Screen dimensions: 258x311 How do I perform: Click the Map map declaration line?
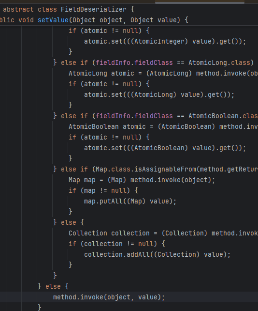pos(142,180)
